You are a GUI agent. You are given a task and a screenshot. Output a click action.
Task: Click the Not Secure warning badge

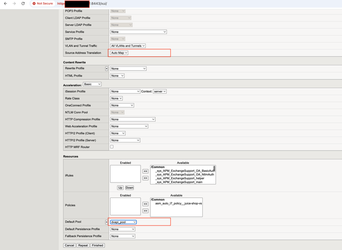click(x=43, y=3)
